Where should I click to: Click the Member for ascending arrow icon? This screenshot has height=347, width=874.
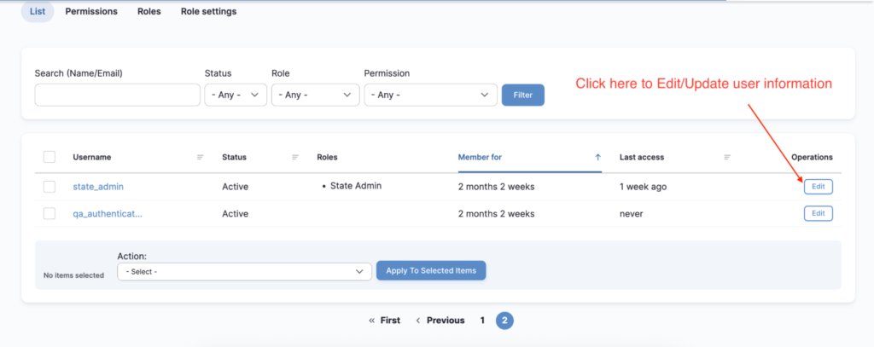tap(597, 157)
